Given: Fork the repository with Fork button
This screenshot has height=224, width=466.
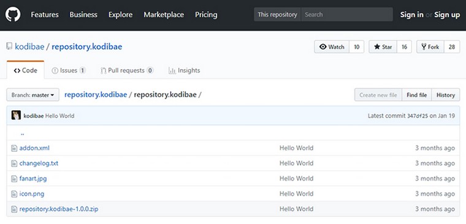Looking at the screenshot, I should (x=430, y=47).
